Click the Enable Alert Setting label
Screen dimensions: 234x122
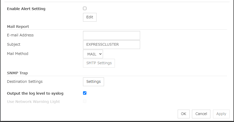pos(26,9)
